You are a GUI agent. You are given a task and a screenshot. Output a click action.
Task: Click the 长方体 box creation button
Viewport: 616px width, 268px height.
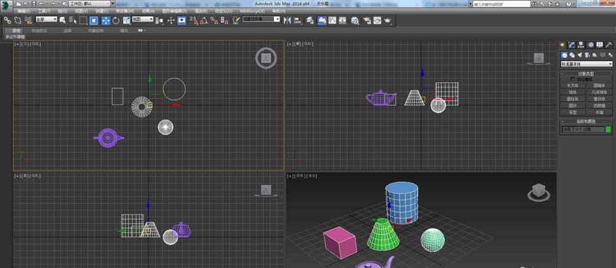tap(573, 85)
